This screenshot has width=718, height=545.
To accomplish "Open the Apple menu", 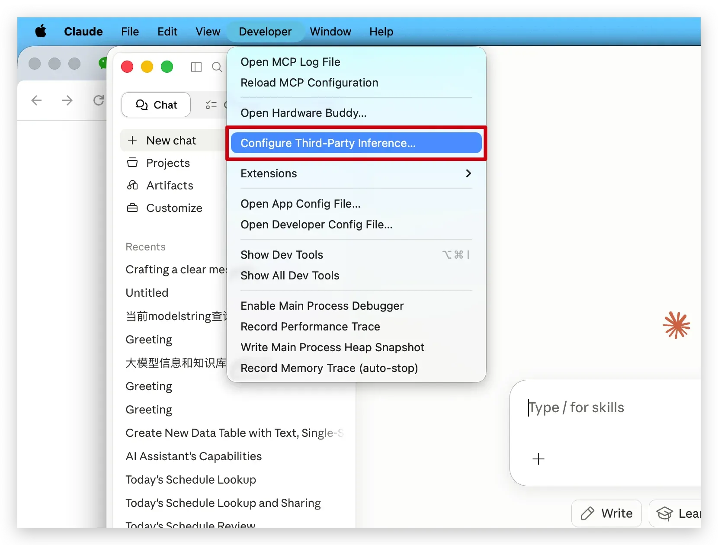I will [x=41, y=32].
